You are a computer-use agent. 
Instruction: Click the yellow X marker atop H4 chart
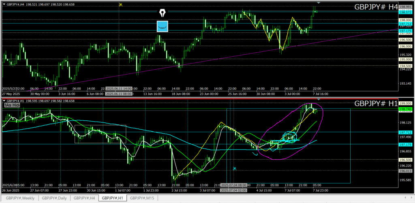pyautogui.click(x=120, y=4)
